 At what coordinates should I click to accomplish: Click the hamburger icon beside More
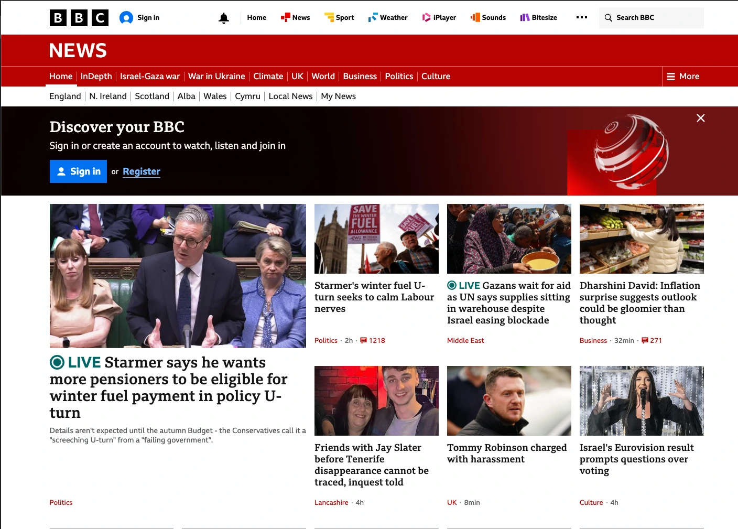(671, 77)
